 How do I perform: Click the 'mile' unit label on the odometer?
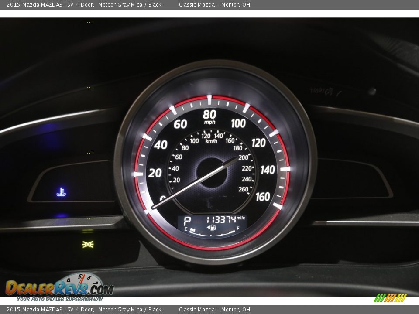[241, 218]
